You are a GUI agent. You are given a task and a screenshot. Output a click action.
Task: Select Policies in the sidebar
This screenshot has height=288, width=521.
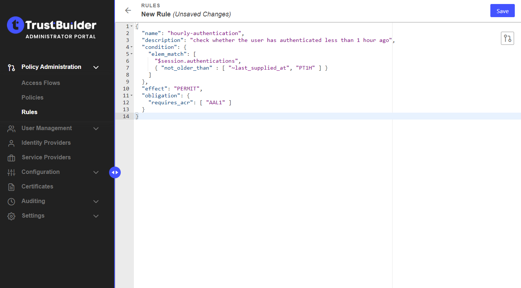32,97
